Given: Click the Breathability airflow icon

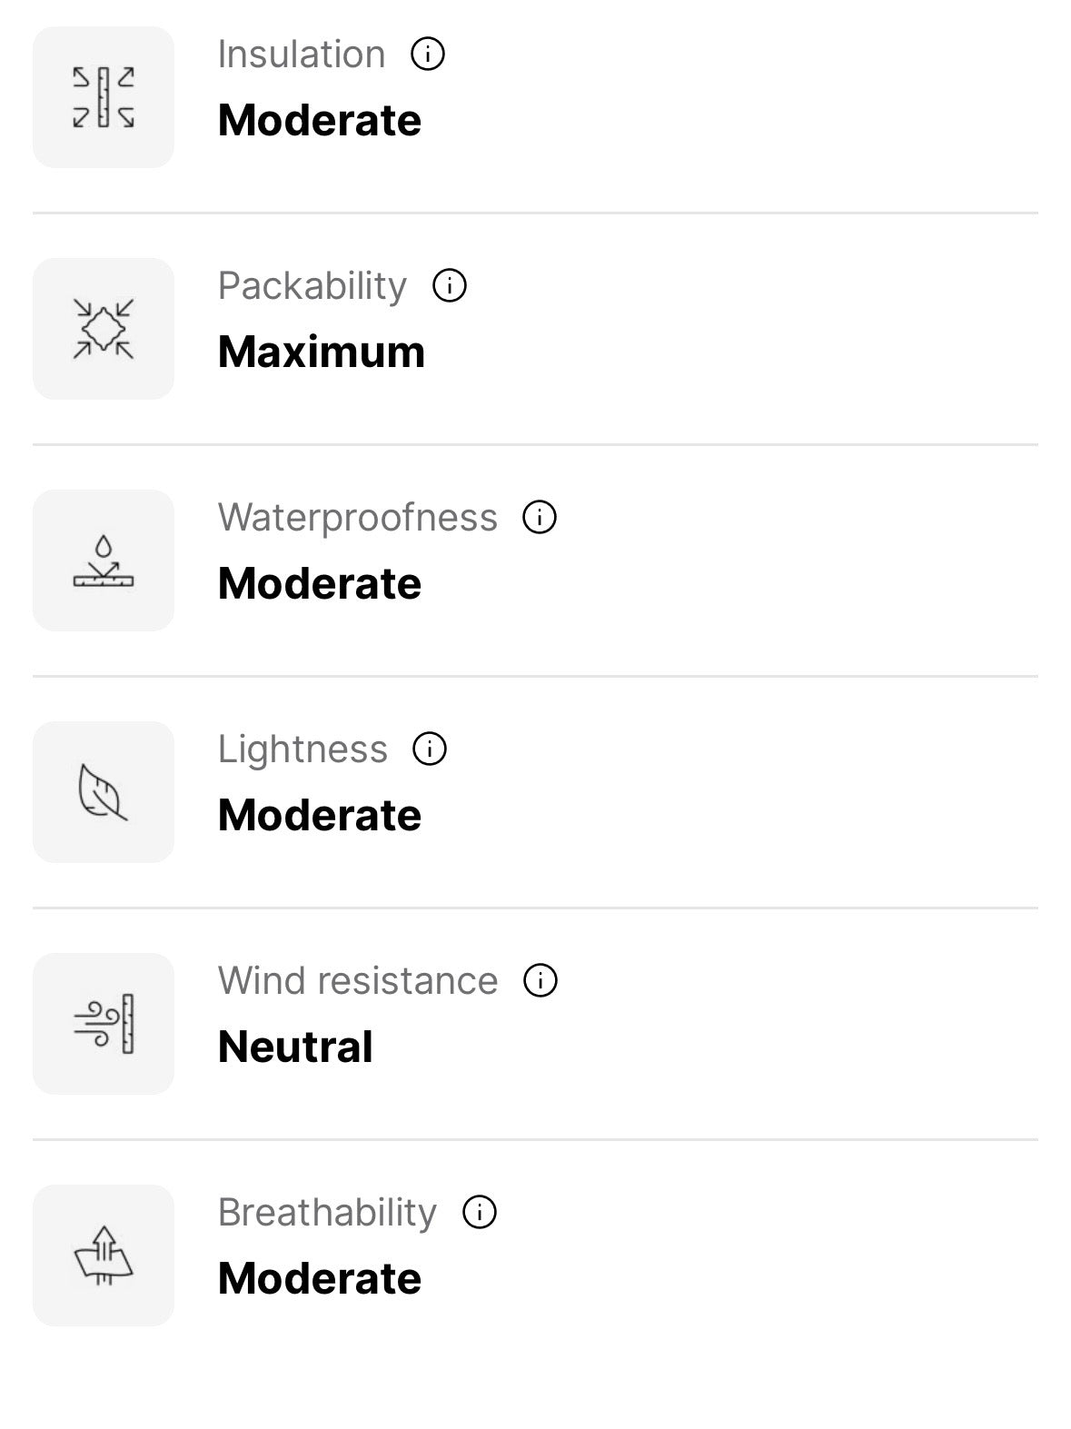Looking at the screenshot, I should tap(104, 1255).
